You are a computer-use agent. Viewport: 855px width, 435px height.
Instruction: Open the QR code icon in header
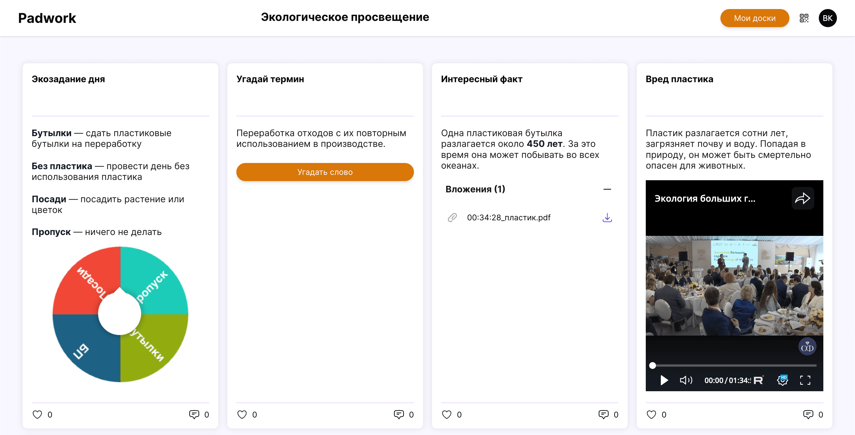pos(804,18)
